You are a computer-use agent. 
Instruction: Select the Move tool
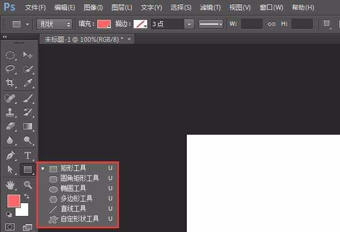pyautogui.click(x=28, y=55)
